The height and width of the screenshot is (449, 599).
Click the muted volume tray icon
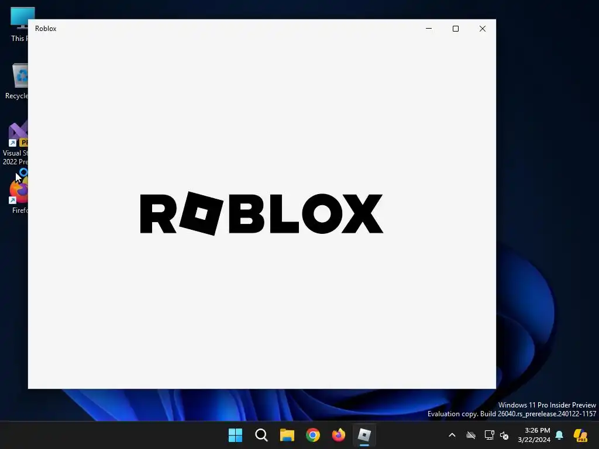tap(504, 435)
